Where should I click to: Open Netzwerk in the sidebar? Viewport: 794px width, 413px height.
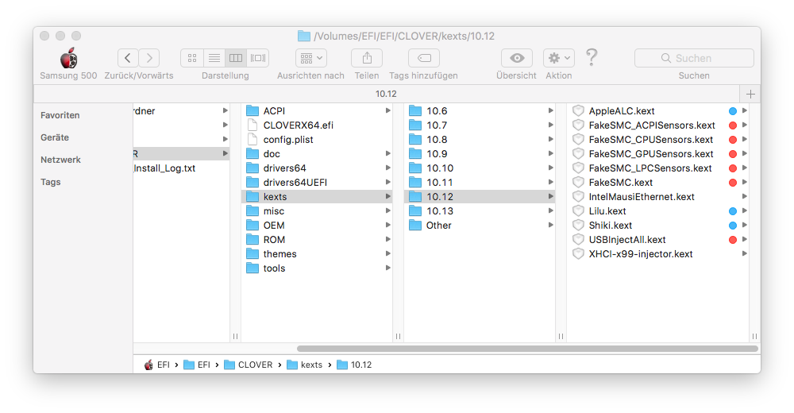click(61, 160)
